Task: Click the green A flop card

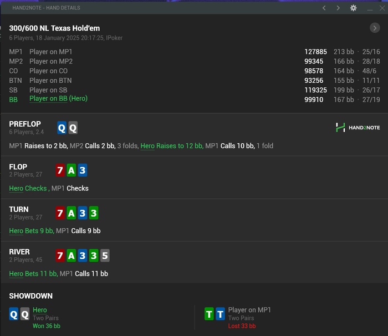Action: pos(72,170)
